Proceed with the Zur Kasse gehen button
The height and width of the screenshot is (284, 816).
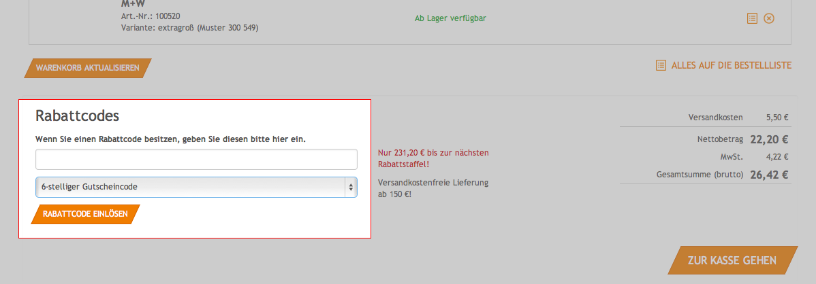[732, 260]
